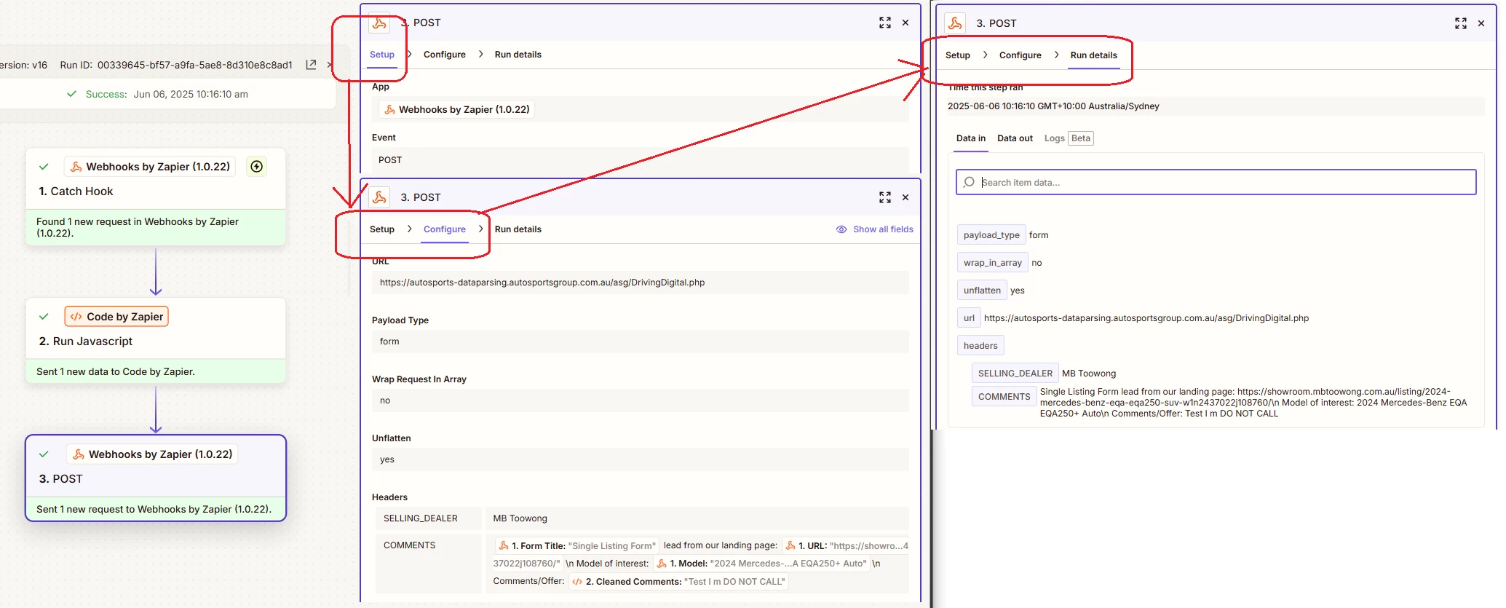Screen dimensions: 1506x608
Task: Click the Search item data field
Action: pos(1216,182)
